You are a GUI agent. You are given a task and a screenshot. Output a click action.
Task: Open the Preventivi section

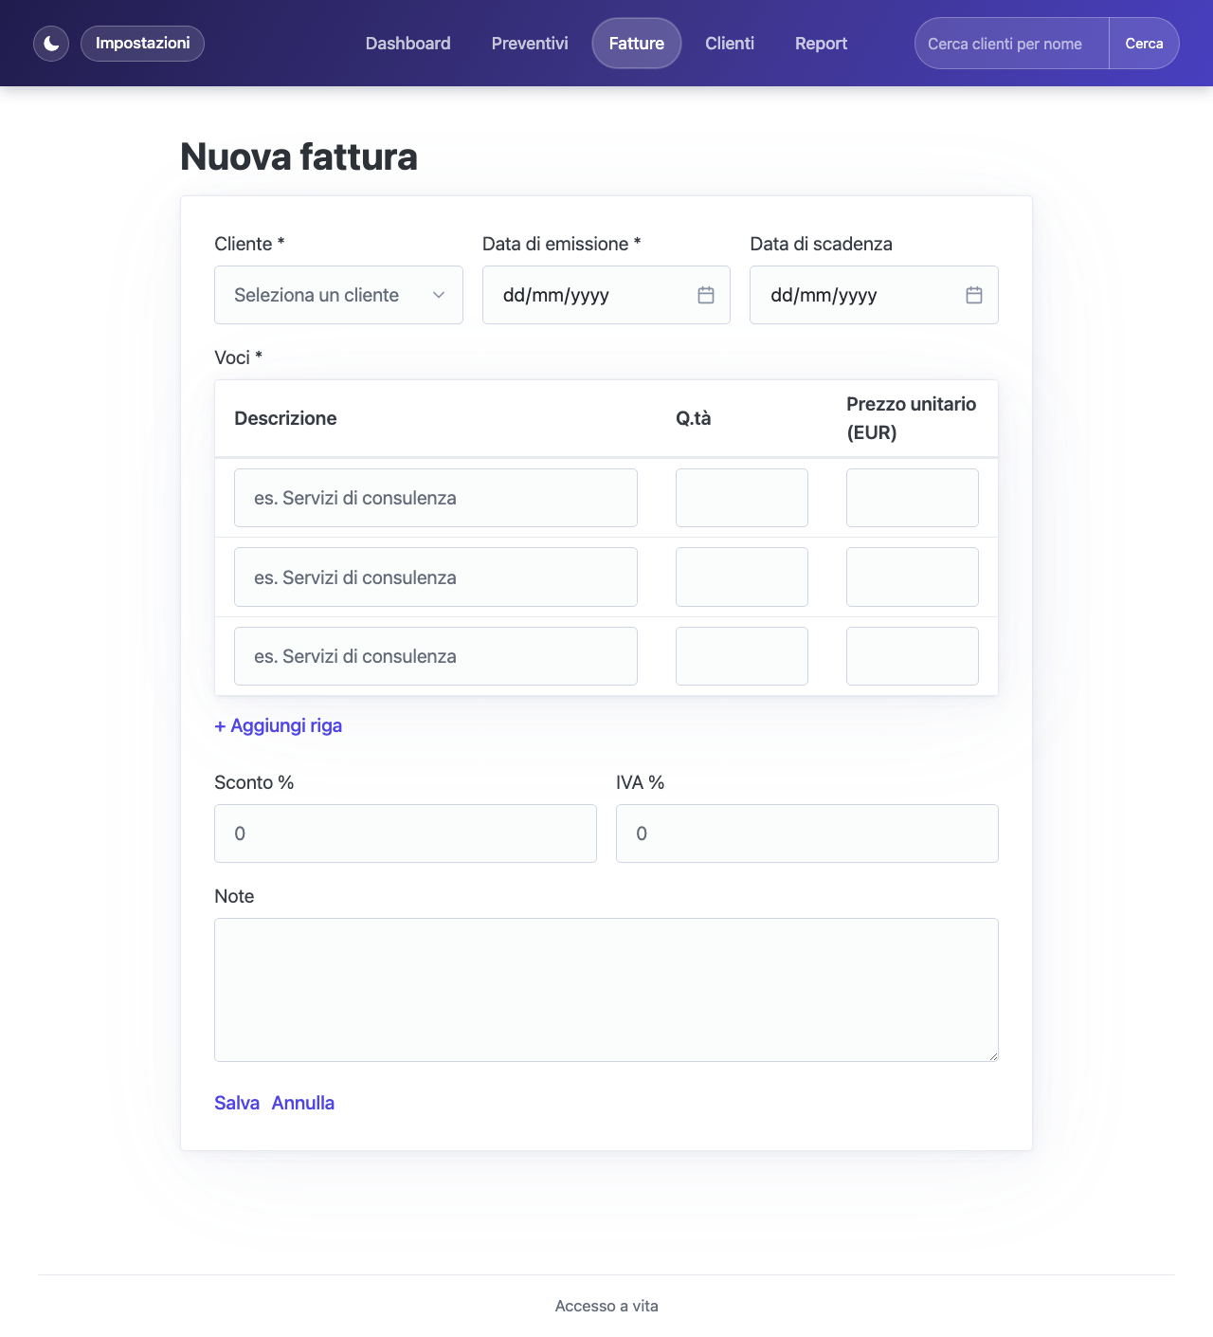click(530, 44)
